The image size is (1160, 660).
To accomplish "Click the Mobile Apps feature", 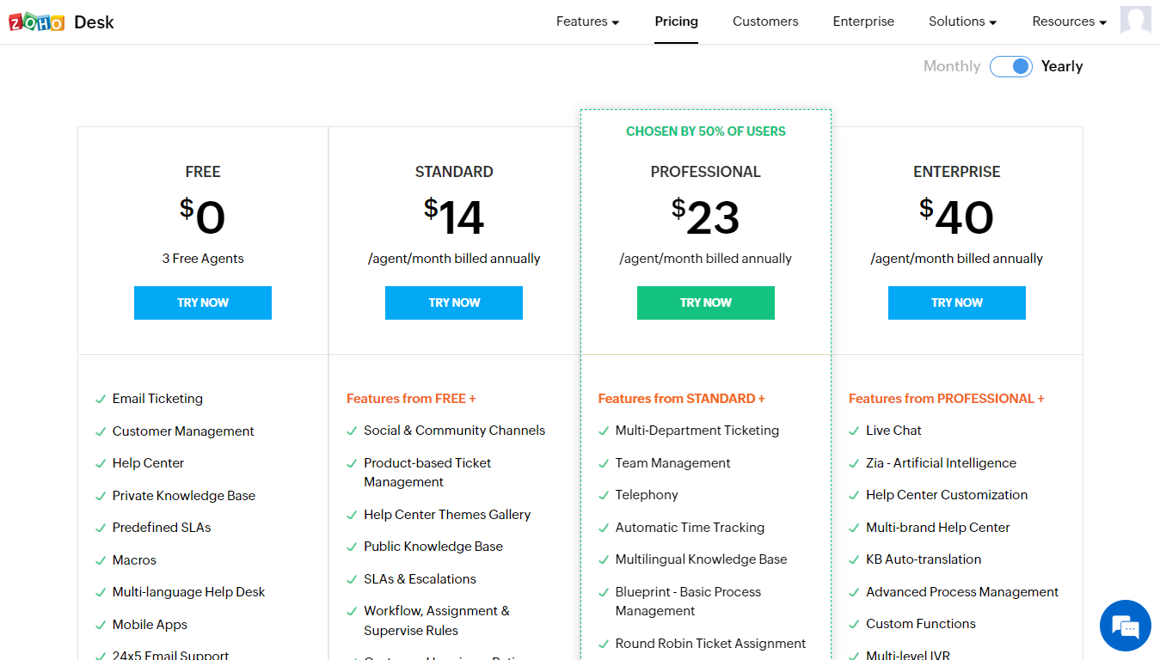I will [150, 625].
